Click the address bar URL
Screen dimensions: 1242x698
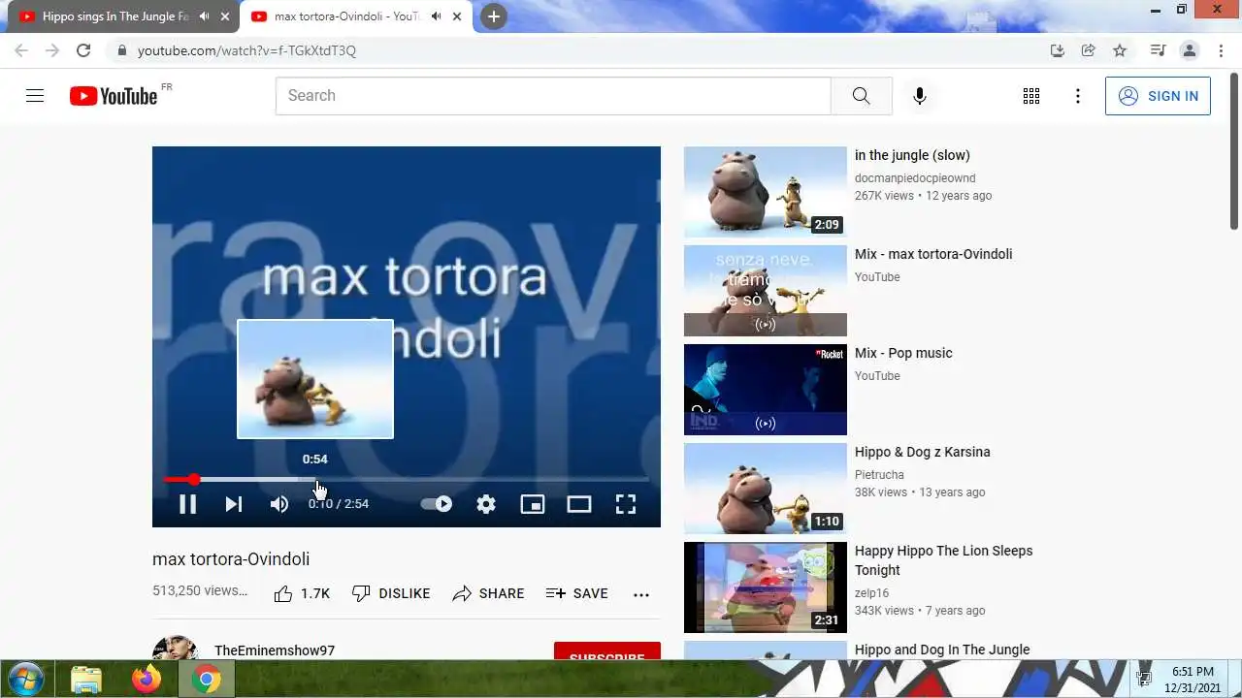[246, 50]
